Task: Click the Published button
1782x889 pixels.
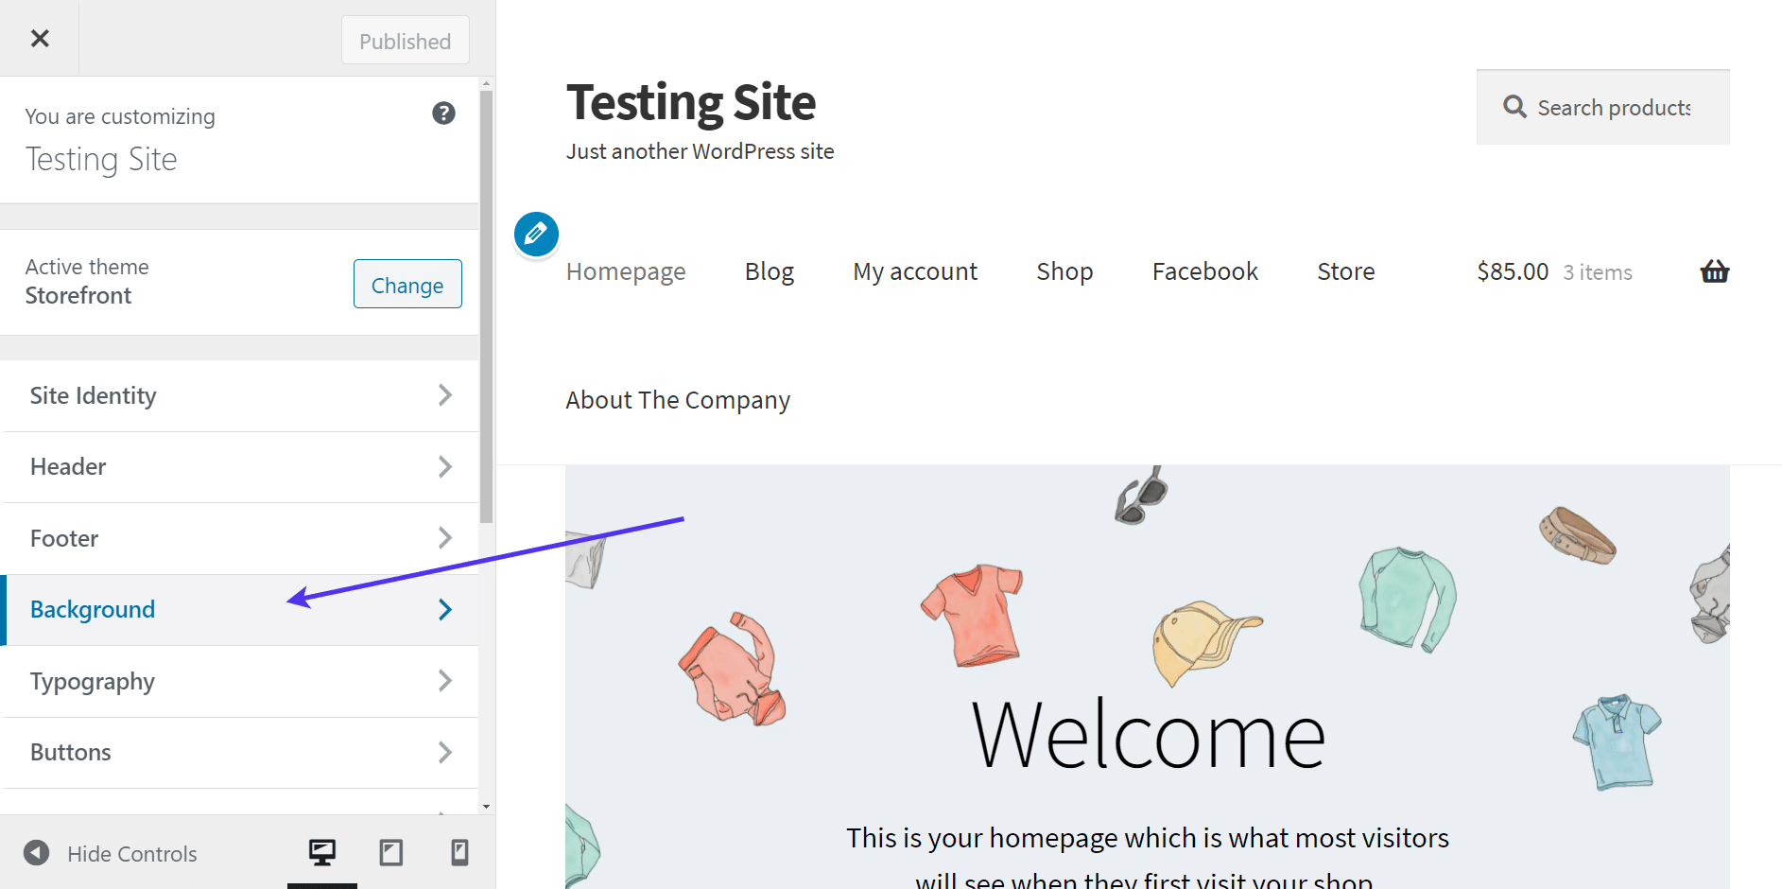Action: coord(405,41)
